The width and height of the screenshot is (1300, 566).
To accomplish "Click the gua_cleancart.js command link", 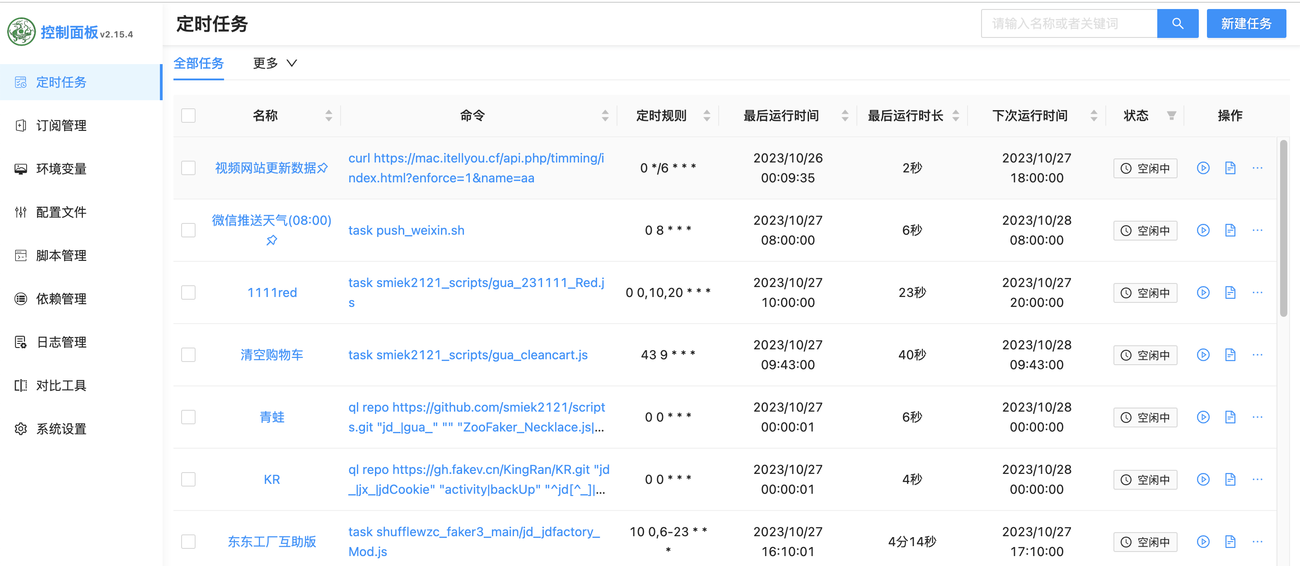I will (468, 355).
